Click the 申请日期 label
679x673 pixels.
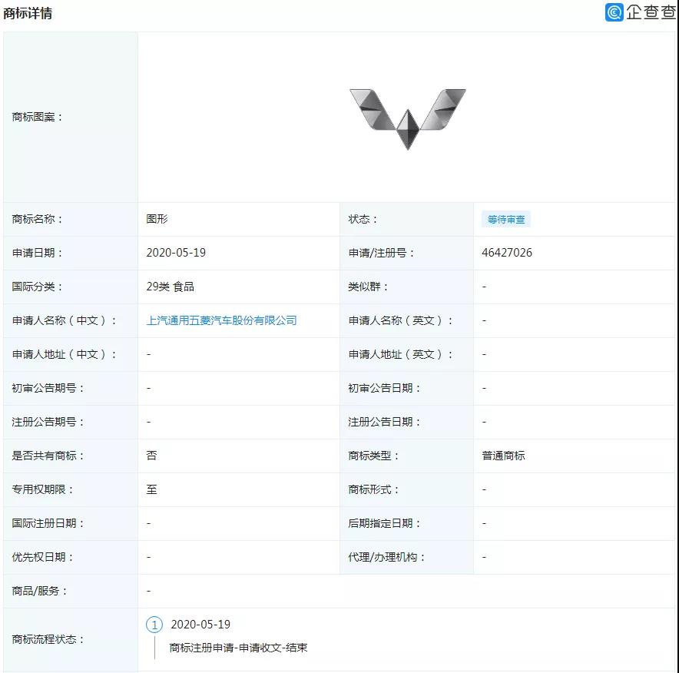37,253
